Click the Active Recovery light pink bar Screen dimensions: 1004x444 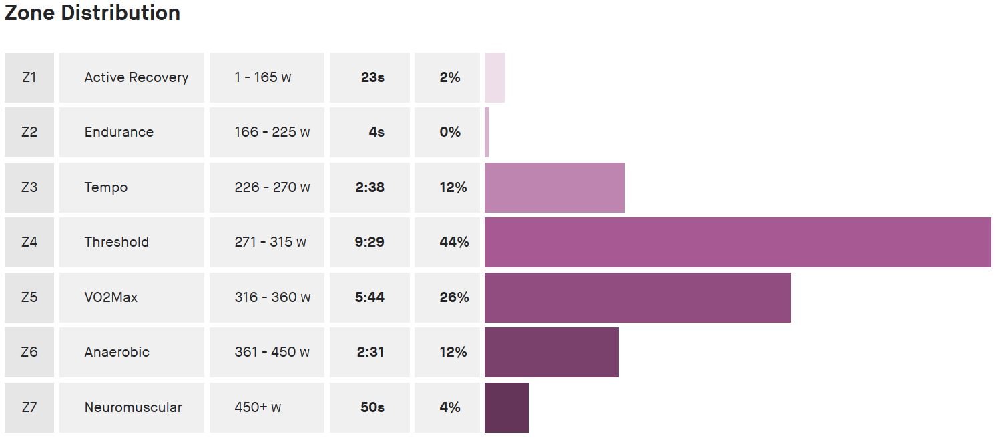pyautogui.click(x=495, y=77)
